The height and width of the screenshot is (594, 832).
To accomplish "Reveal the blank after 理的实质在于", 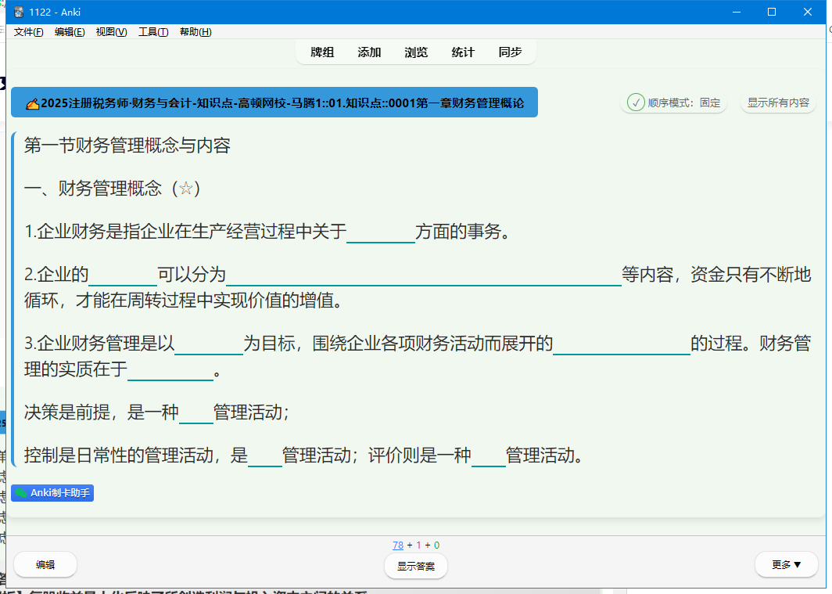I will click(x=170, y=370).
